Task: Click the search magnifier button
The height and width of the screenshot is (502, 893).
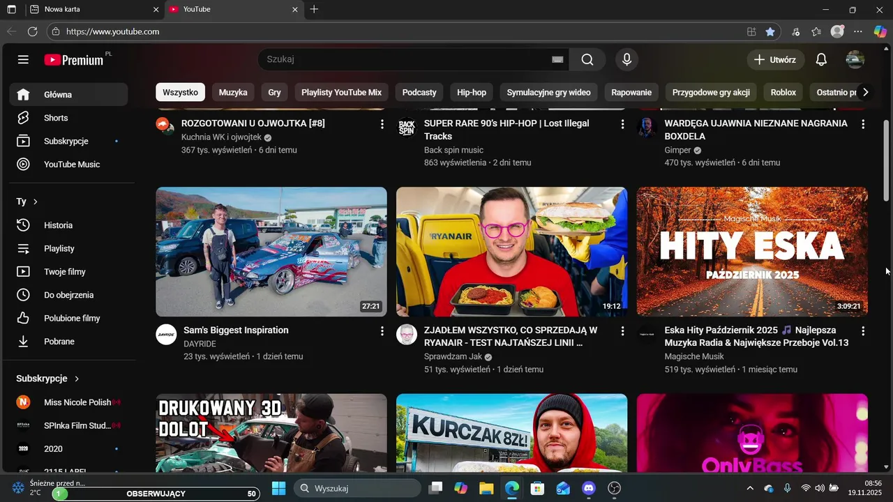Action: point(587,60)
